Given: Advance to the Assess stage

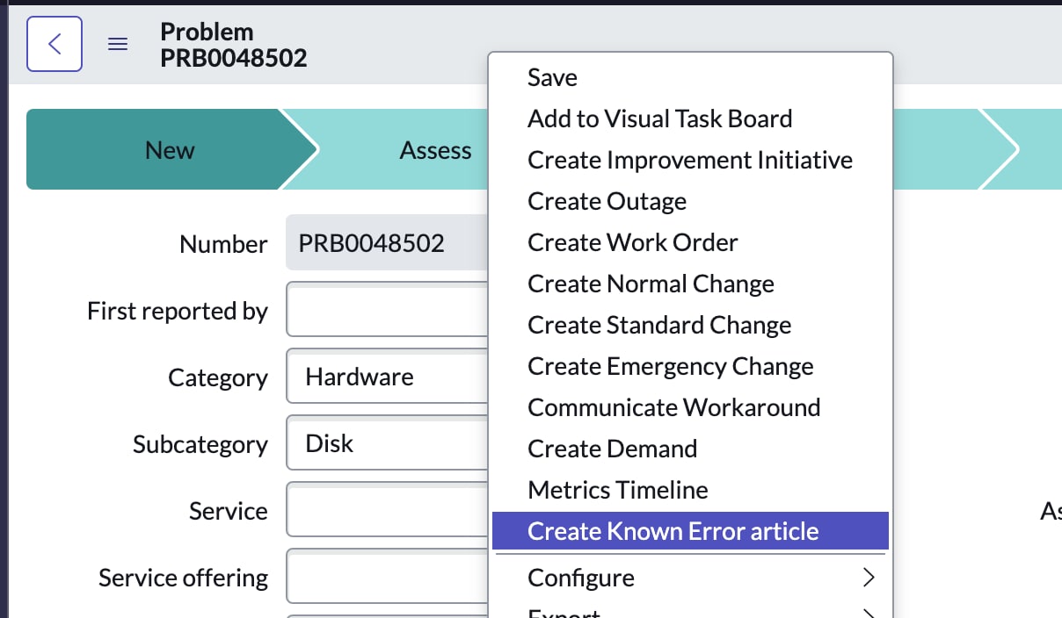Looking at the screenshot, I should [x=434, y=149].
